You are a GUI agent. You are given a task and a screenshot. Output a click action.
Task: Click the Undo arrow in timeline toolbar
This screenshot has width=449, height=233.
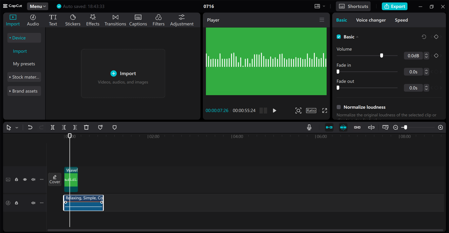(x=30, y=128)
